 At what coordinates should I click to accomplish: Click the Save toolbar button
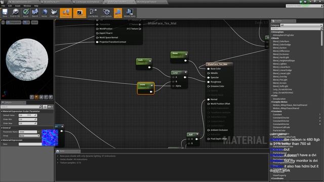click(x=5, y=13)
